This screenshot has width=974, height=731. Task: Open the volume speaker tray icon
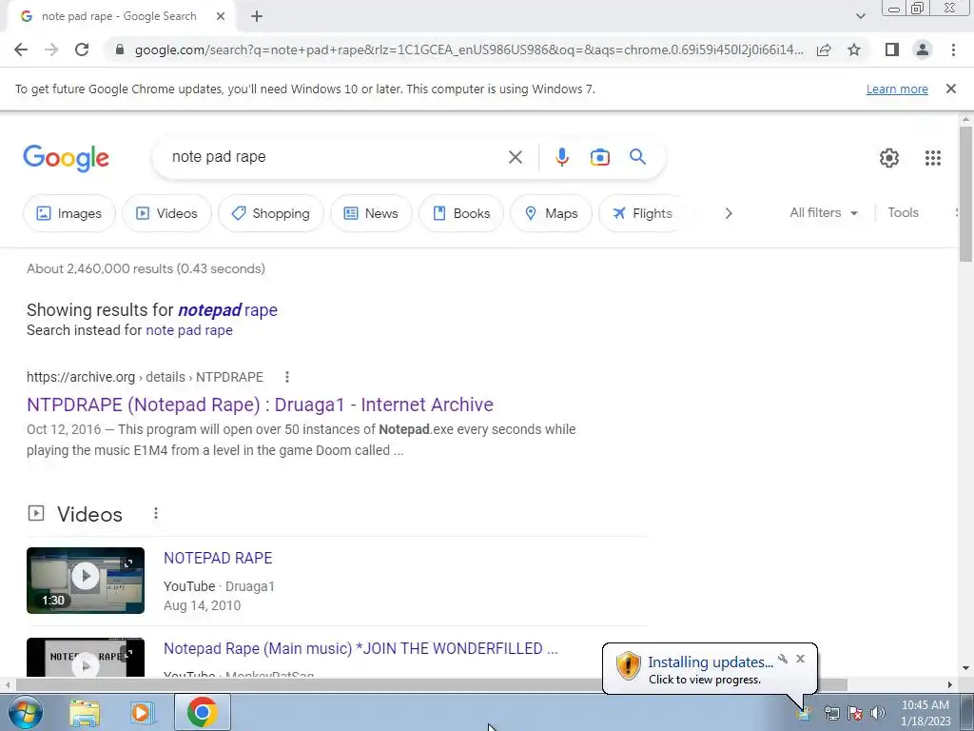(878, 714)
